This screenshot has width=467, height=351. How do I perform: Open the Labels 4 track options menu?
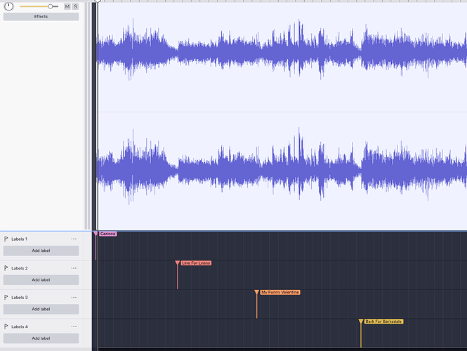pyautogui.click(x=74, y=326)
